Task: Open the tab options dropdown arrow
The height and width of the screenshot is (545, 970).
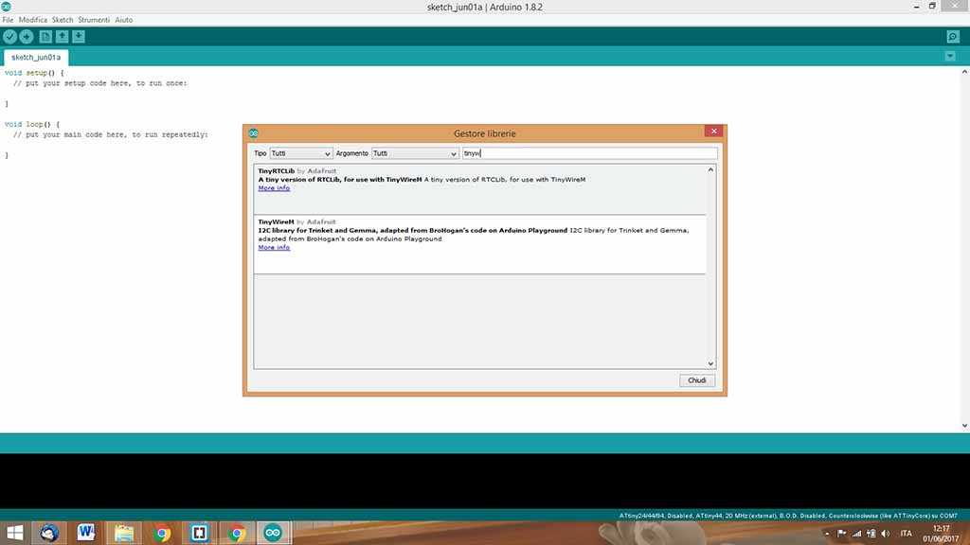Action: [x=950, y=56]
